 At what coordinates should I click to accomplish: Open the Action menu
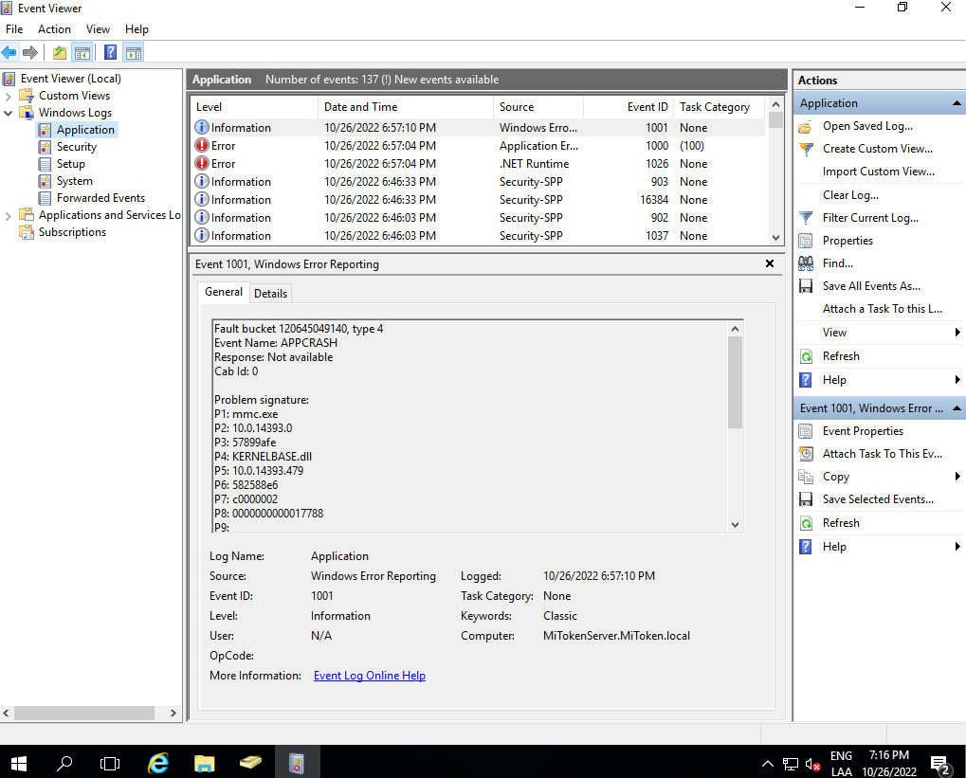tap(54, 29)
